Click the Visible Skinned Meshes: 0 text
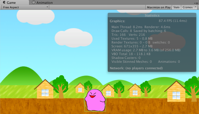The height and width of the screenshot is (114, 199). 132,62
